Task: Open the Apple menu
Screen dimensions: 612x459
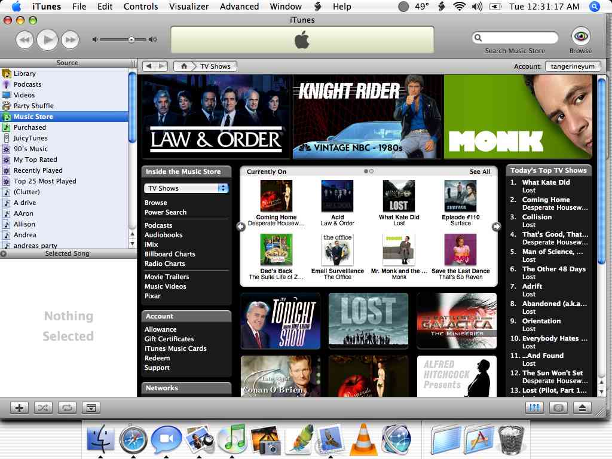Action: (x=16, y=6)
